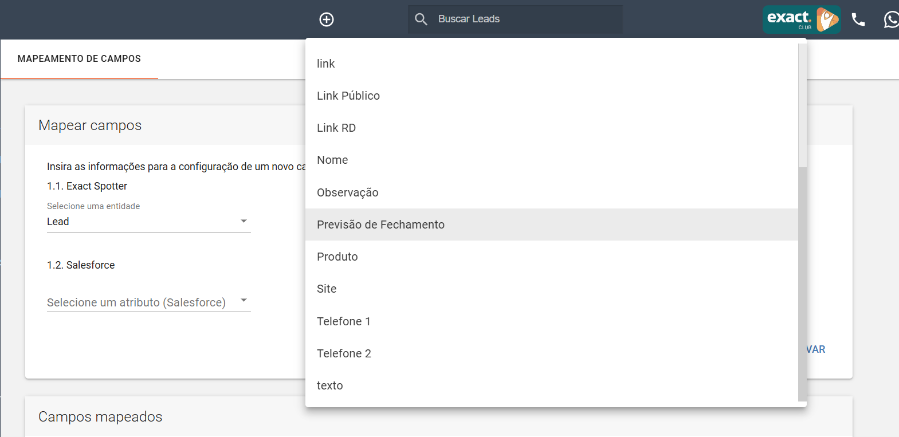
Task: Click the dropdown list scrollbar thumb
Action: click(802, 284)
